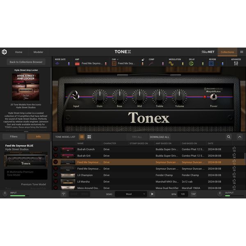Screen dimensions: 246x246
Task: Expand the CAB type dropdown arrow
Action: tap(118, 59)
